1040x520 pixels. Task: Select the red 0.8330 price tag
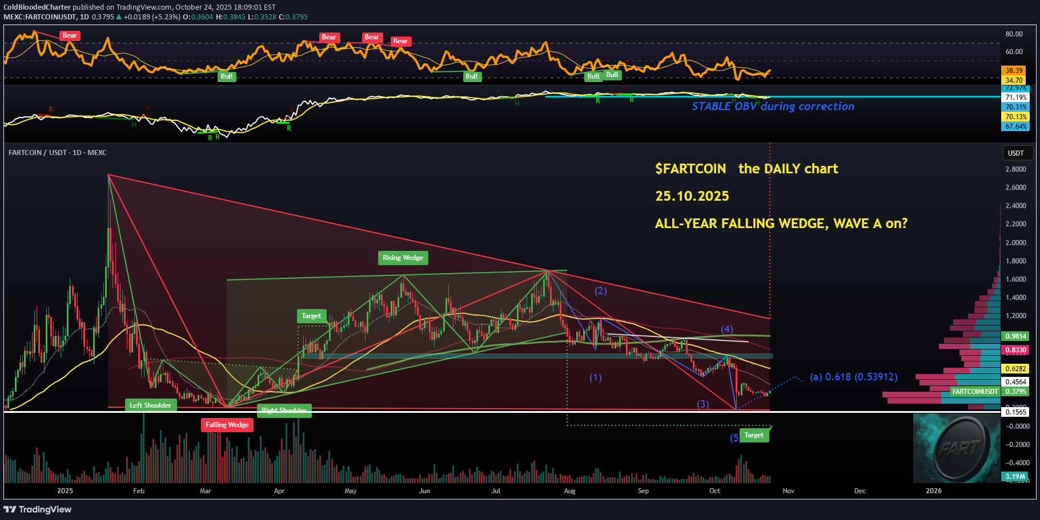[x=1015, y=350]
